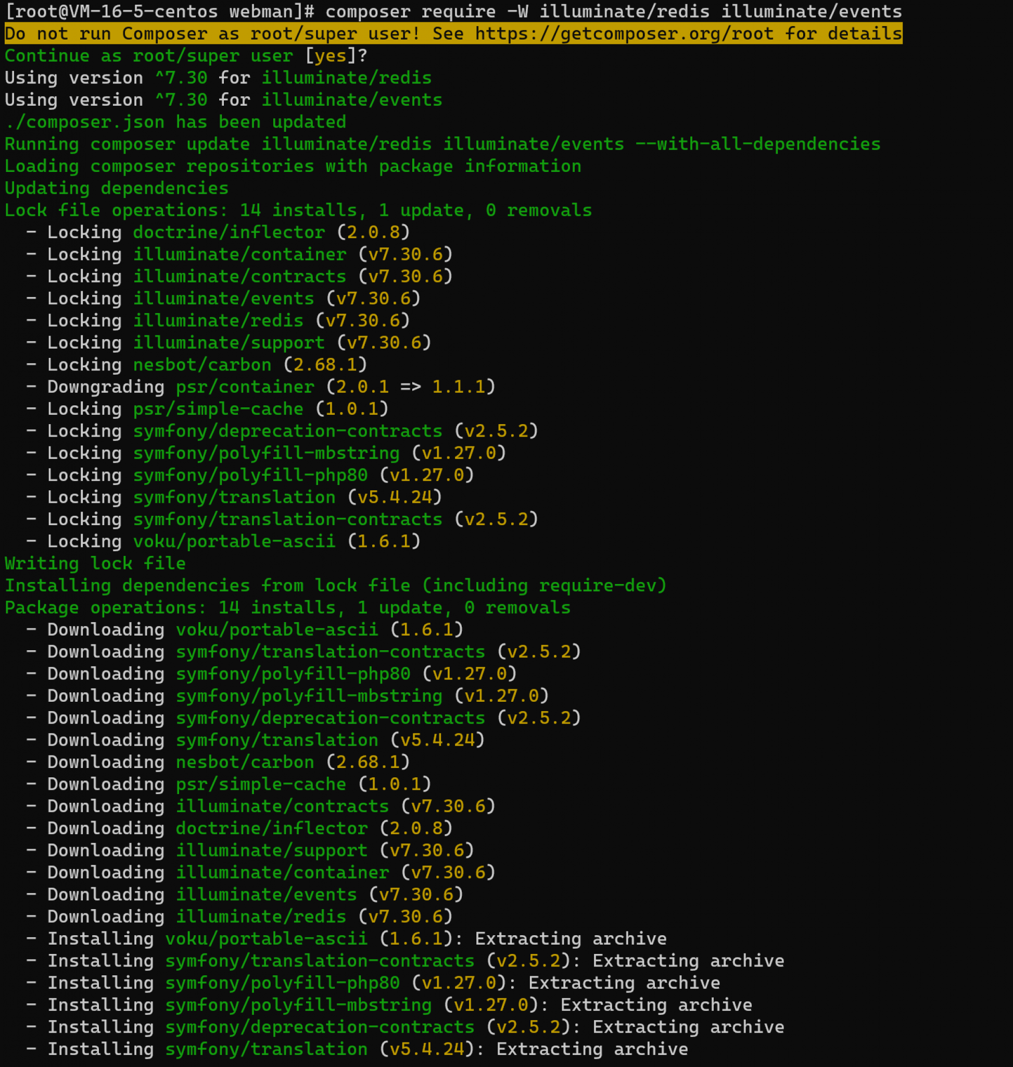1013x1067 pixels.
Task: Click 'Locking illuminate/support (v7.30.6)' line
Action: click(x=229, y=343)
